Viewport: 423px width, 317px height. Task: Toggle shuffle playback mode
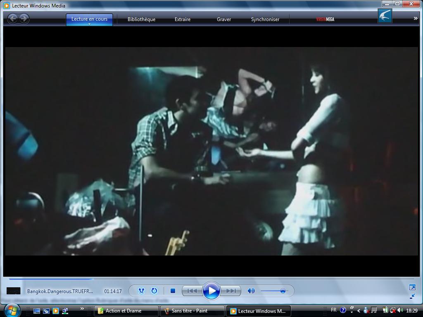click(x=141, y=291)
